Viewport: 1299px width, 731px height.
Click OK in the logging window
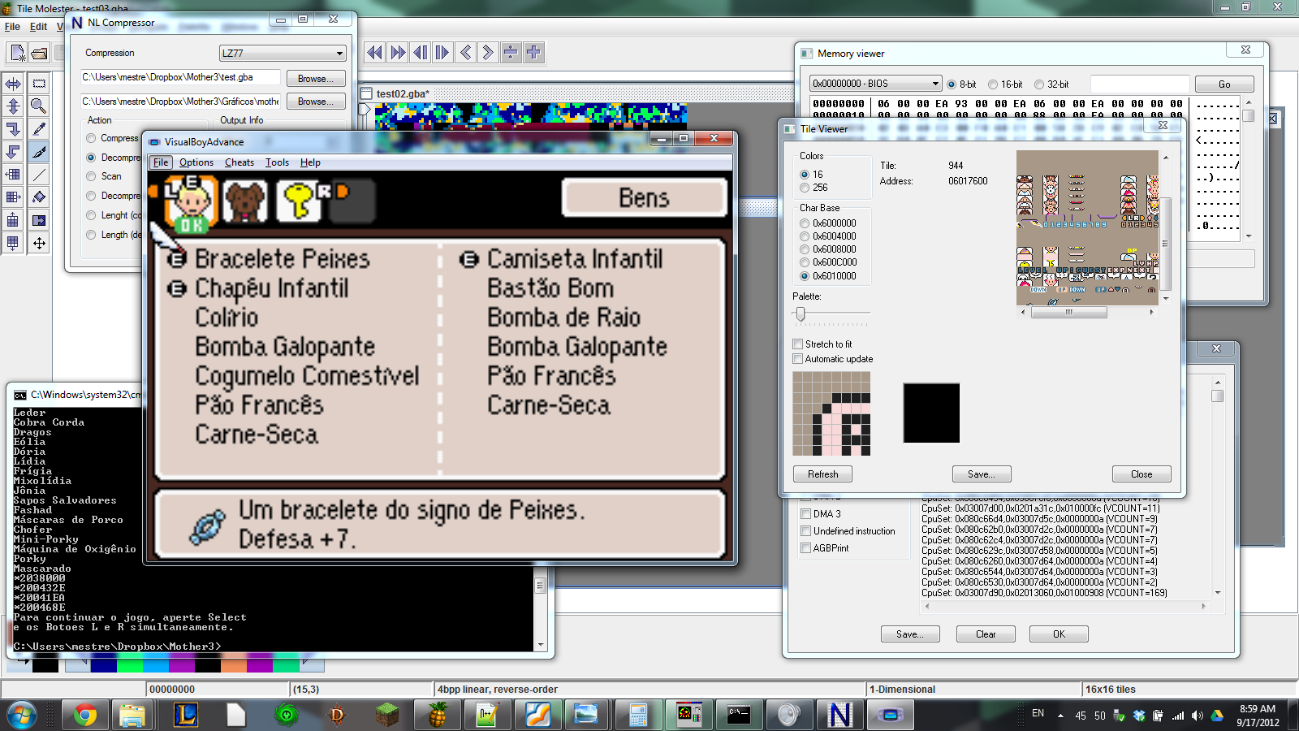click(1059, 634)
